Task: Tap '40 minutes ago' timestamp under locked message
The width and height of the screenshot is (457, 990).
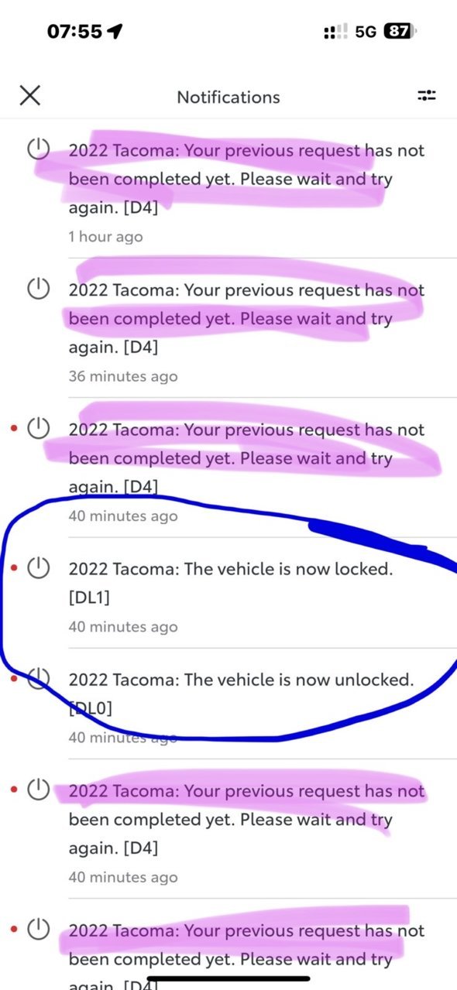Action: tap(123, 627)
